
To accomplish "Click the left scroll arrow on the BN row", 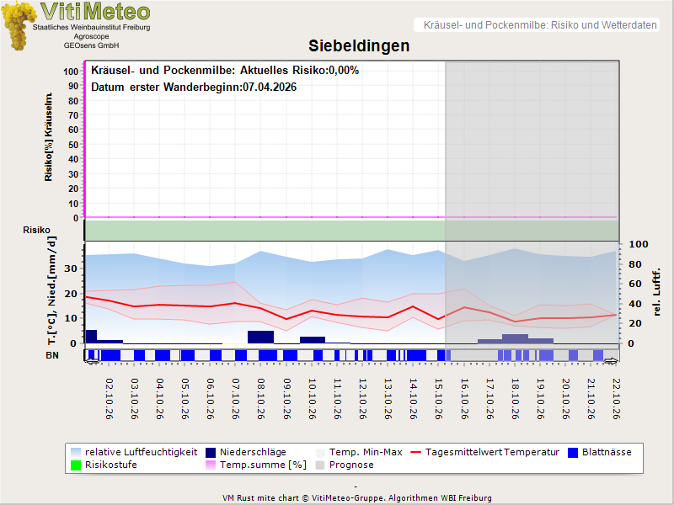I will coord(92,362).
